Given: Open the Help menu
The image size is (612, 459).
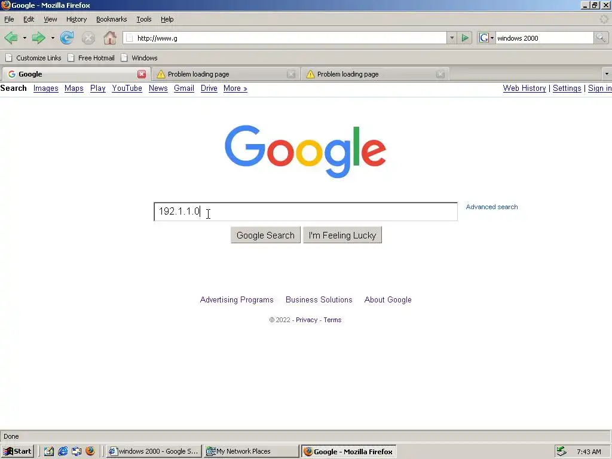Looking at the screenshot, I should [x=167, y=19].
